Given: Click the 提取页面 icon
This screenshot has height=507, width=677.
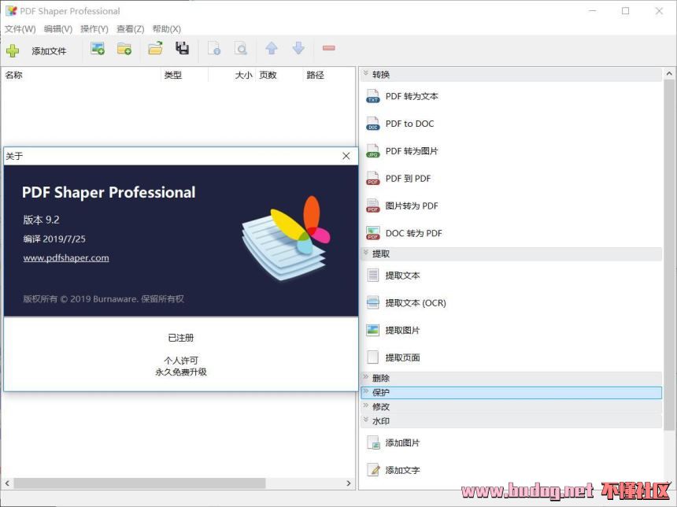Looking at the screenshot, I should [372, 357].
